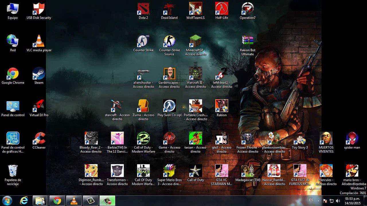Open the Equipo desktop icon
Screen dimensions: 367x206
point(13,11)
